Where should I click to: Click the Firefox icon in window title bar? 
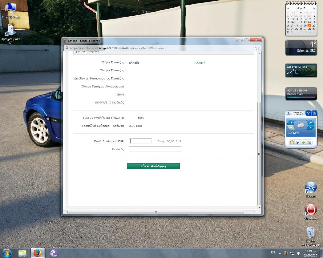[65, 41]
